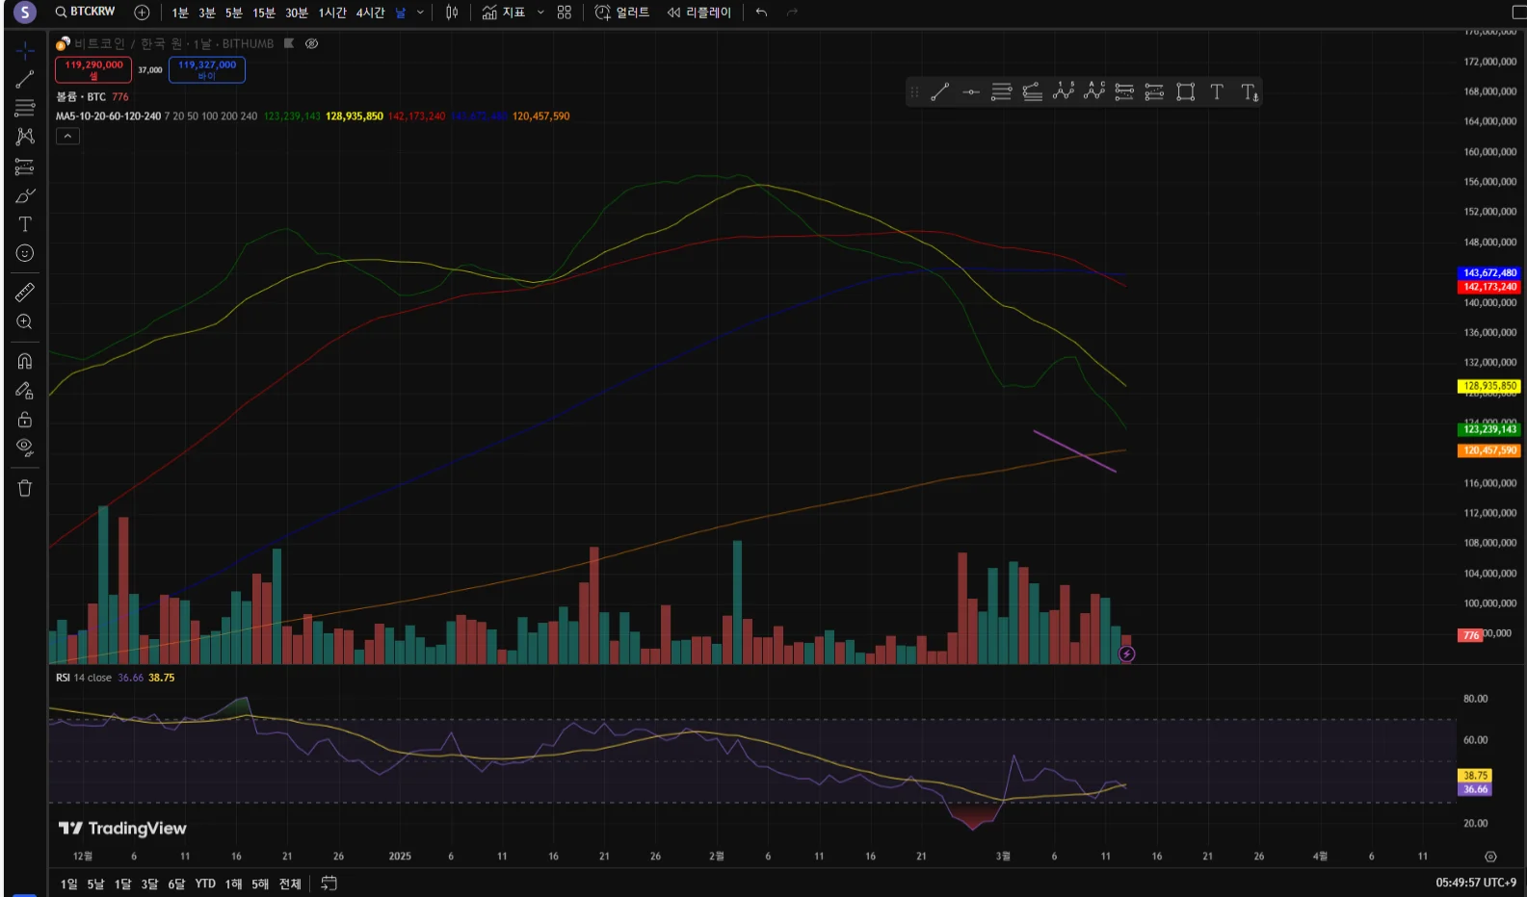Set date range to 전체
The image size is (1527, 897).
(x=290, y=884)
